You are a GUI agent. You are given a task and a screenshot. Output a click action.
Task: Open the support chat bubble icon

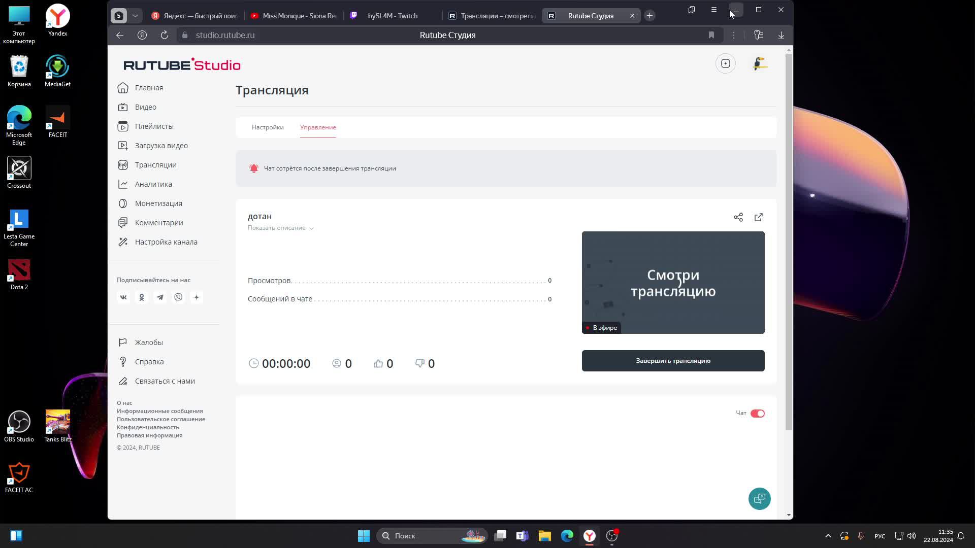pos(759,499)
